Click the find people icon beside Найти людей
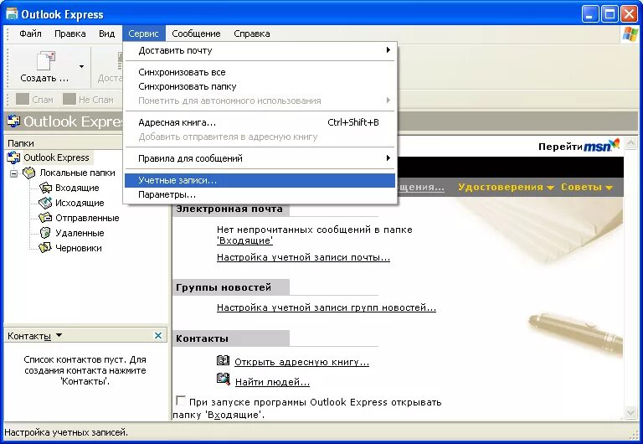 tap(223, 379)
